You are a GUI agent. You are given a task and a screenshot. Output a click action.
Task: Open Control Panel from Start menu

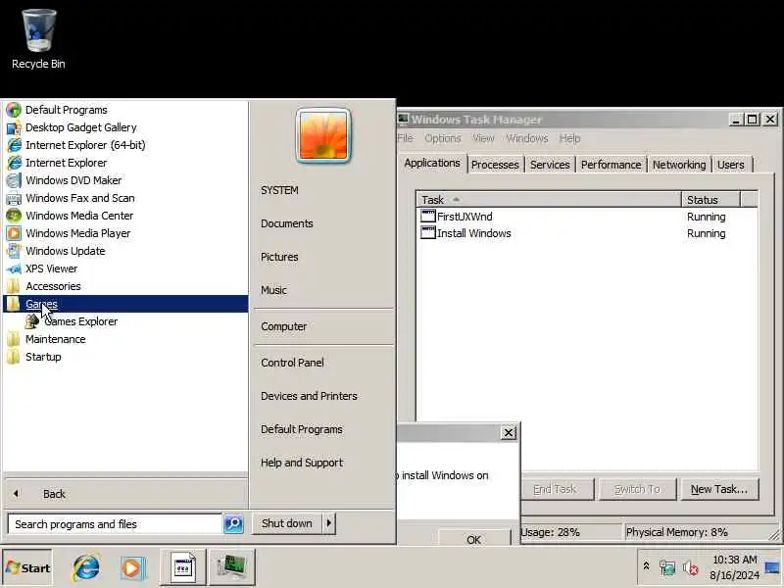[292, 363]
